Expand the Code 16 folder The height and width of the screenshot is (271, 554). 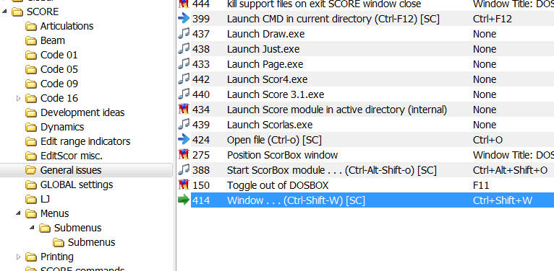click(x=18, y=98)
